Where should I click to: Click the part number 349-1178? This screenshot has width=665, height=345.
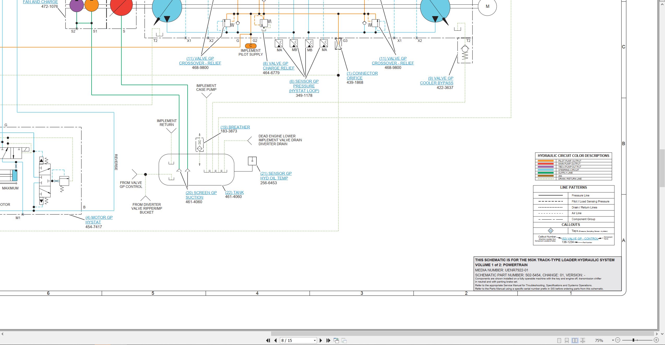[304, 95]
